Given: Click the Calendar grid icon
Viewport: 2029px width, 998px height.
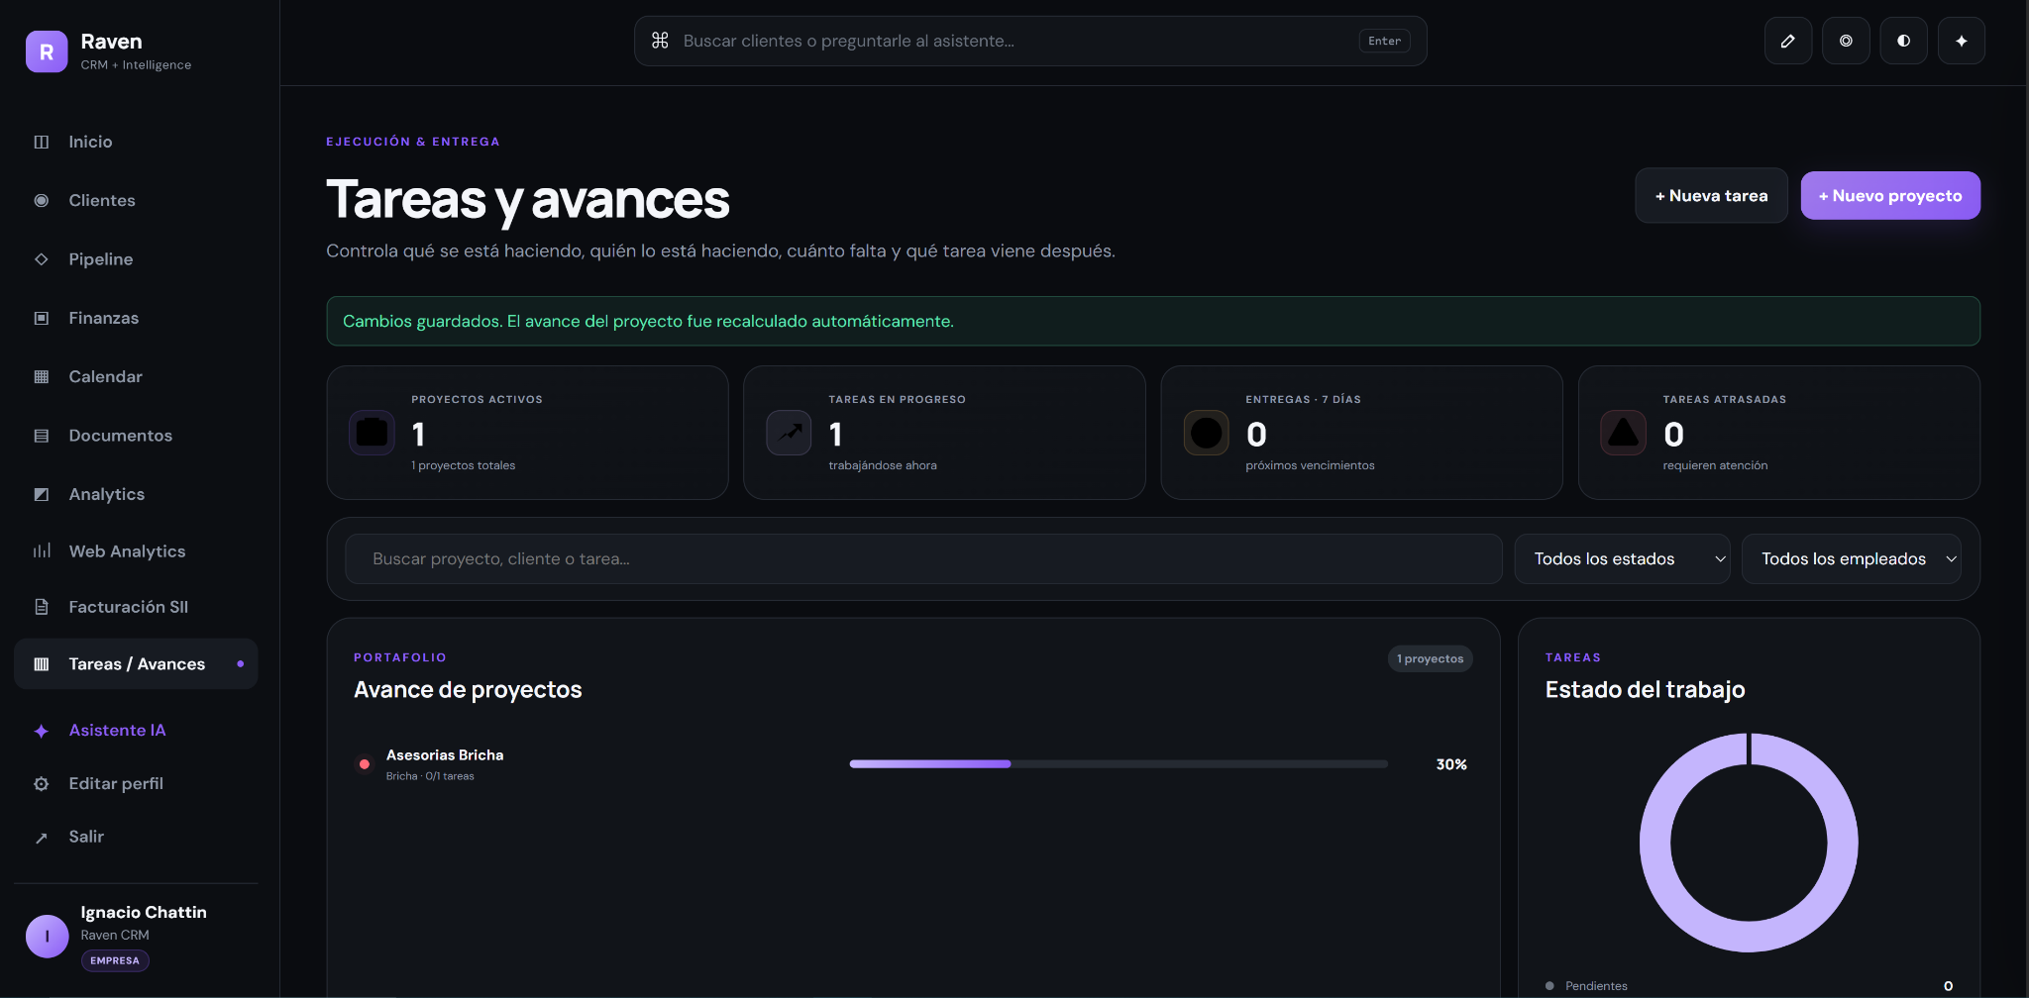Looking at the screenshot, I should [42, 376].
